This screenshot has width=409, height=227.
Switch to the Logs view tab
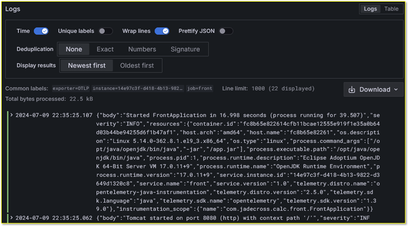(370, 9)
